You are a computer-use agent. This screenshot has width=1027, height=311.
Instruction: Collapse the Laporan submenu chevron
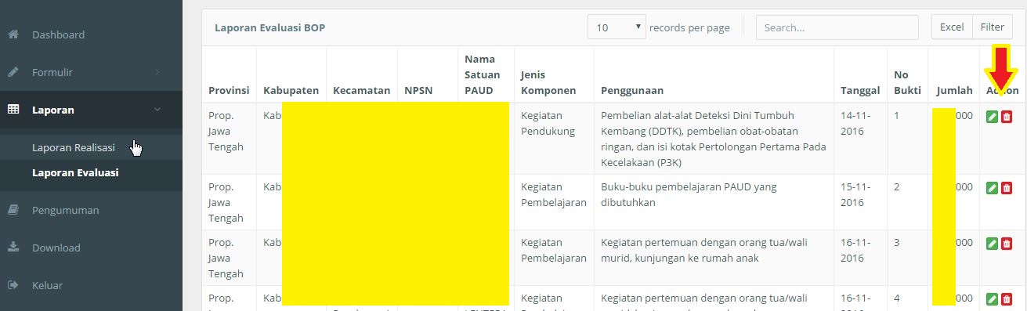(x=157, y=110)
